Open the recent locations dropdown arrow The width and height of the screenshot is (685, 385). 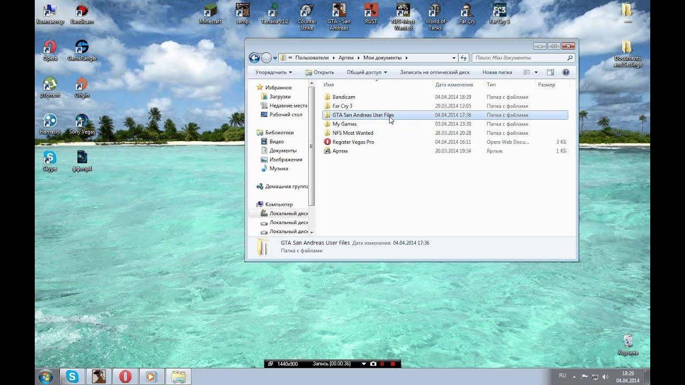click(x=275, y=58)
